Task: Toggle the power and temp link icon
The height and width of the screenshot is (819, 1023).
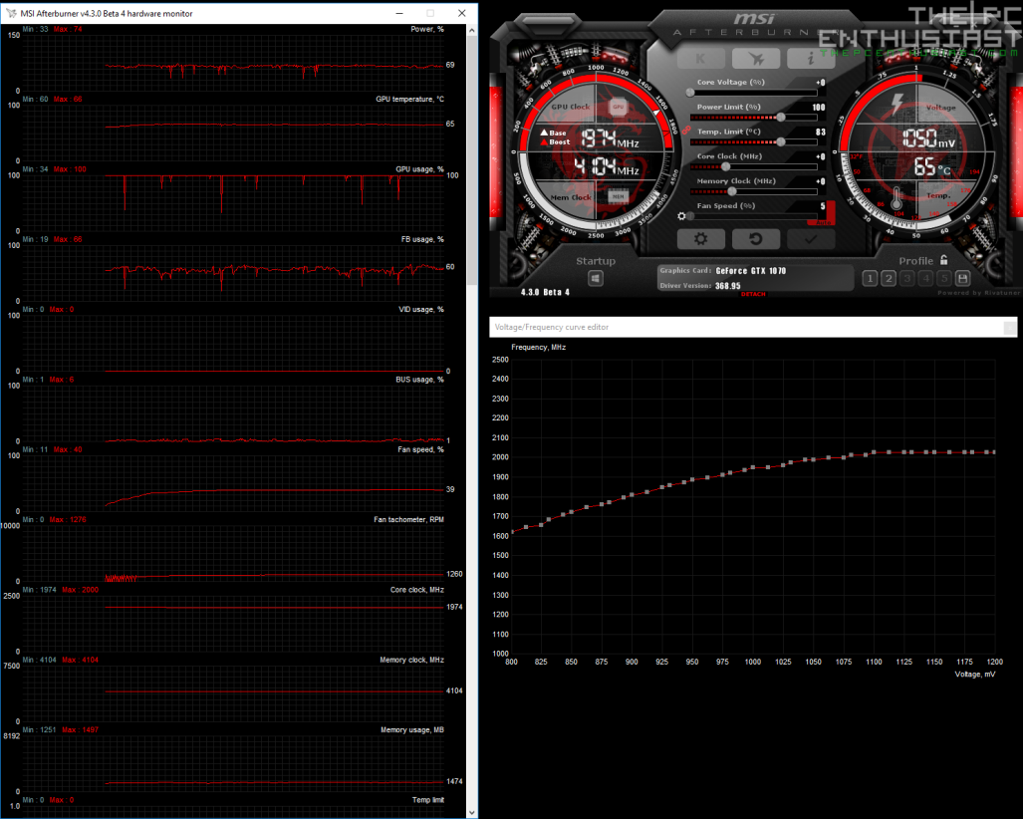Action: 686,130
